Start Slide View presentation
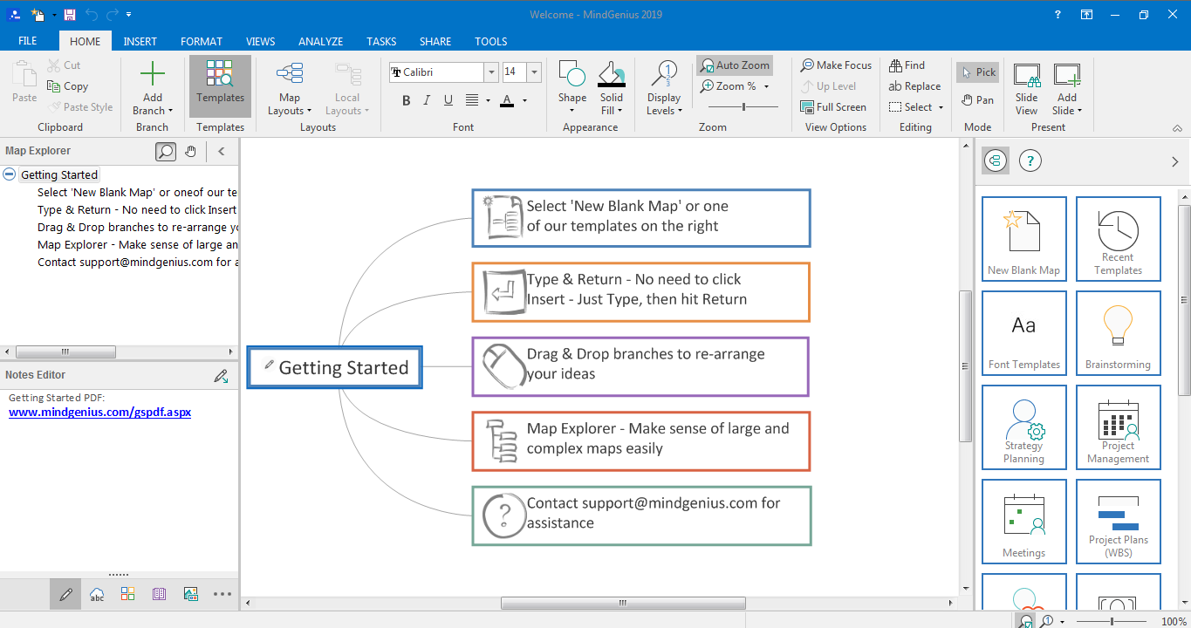This screenshot has height=628, width=1191. pyautogui.click(x=1027, y=88)
